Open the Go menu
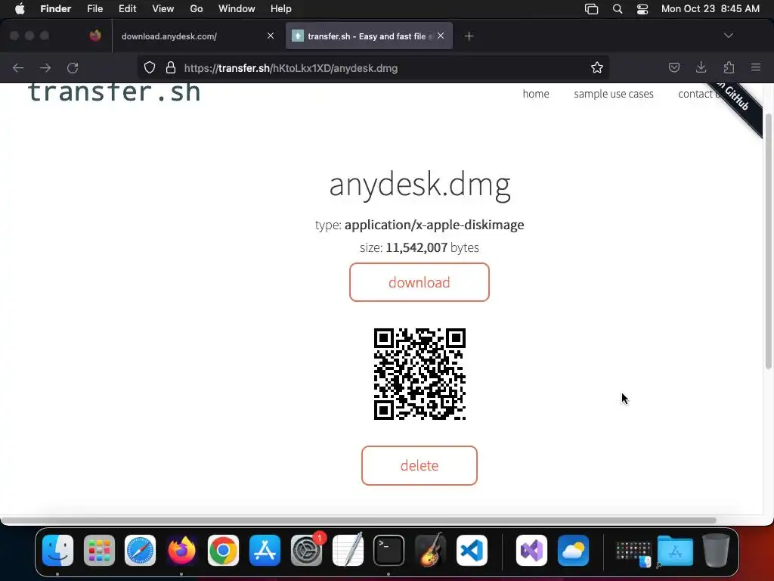The height and width of the screenshot is (581, 774). tap(197, 9)
